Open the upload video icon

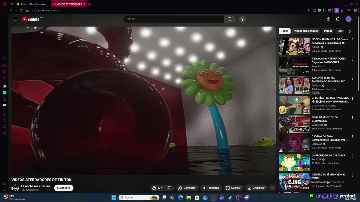click(x=328, y=19)
